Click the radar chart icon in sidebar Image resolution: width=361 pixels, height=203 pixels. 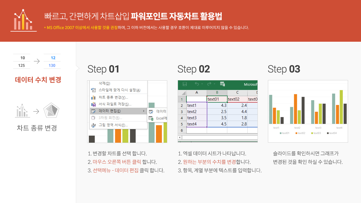point(51,111)
